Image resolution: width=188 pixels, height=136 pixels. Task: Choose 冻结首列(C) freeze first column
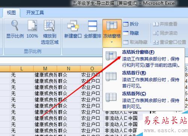(x=144, y=100)
